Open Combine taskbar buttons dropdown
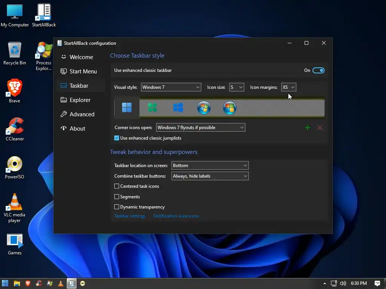 tap(210, 176)
